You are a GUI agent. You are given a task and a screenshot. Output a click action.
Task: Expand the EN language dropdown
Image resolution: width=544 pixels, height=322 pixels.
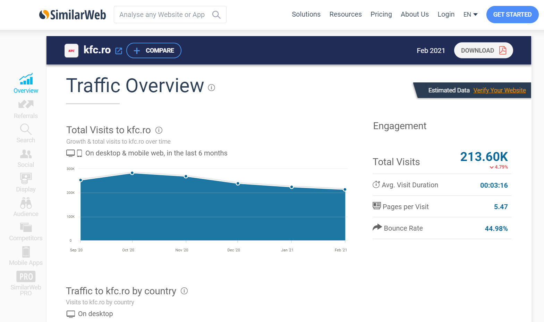tap(470, 15)
